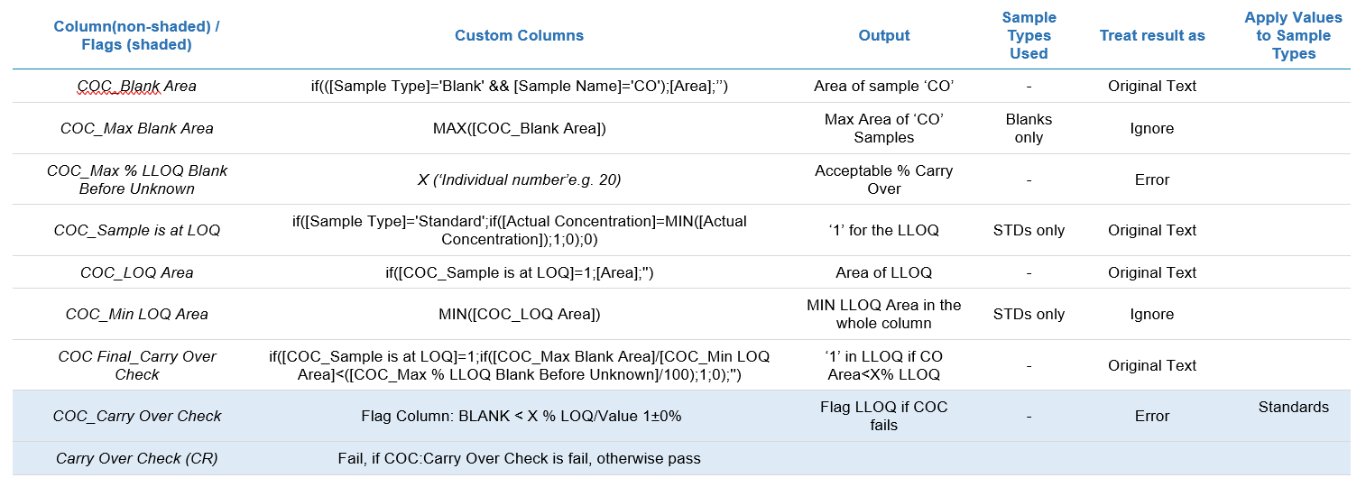1366x487 pixels.
Task: Select the COC_Max Blank Area cell
Action: [x=137, y=129]
